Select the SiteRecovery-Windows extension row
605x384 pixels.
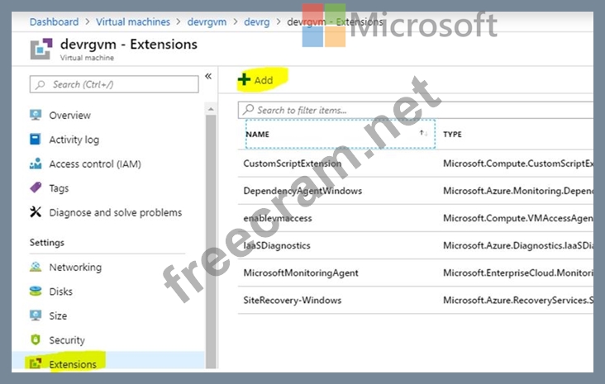tap(292, 300)
